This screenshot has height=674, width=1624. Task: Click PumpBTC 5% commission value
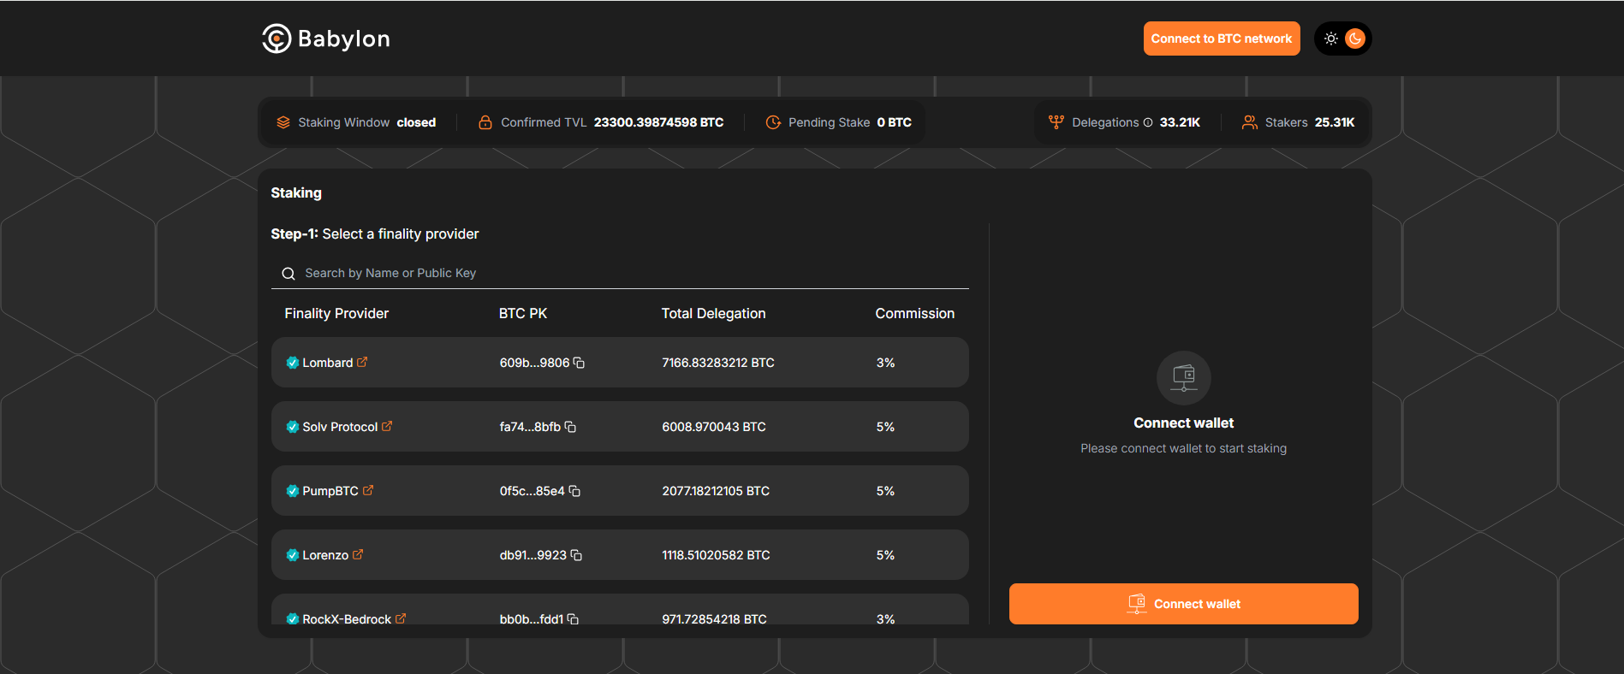coord(885,491)
